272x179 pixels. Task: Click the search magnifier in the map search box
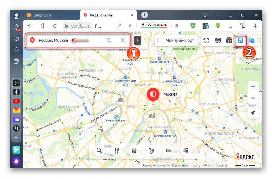pos(109,40)
